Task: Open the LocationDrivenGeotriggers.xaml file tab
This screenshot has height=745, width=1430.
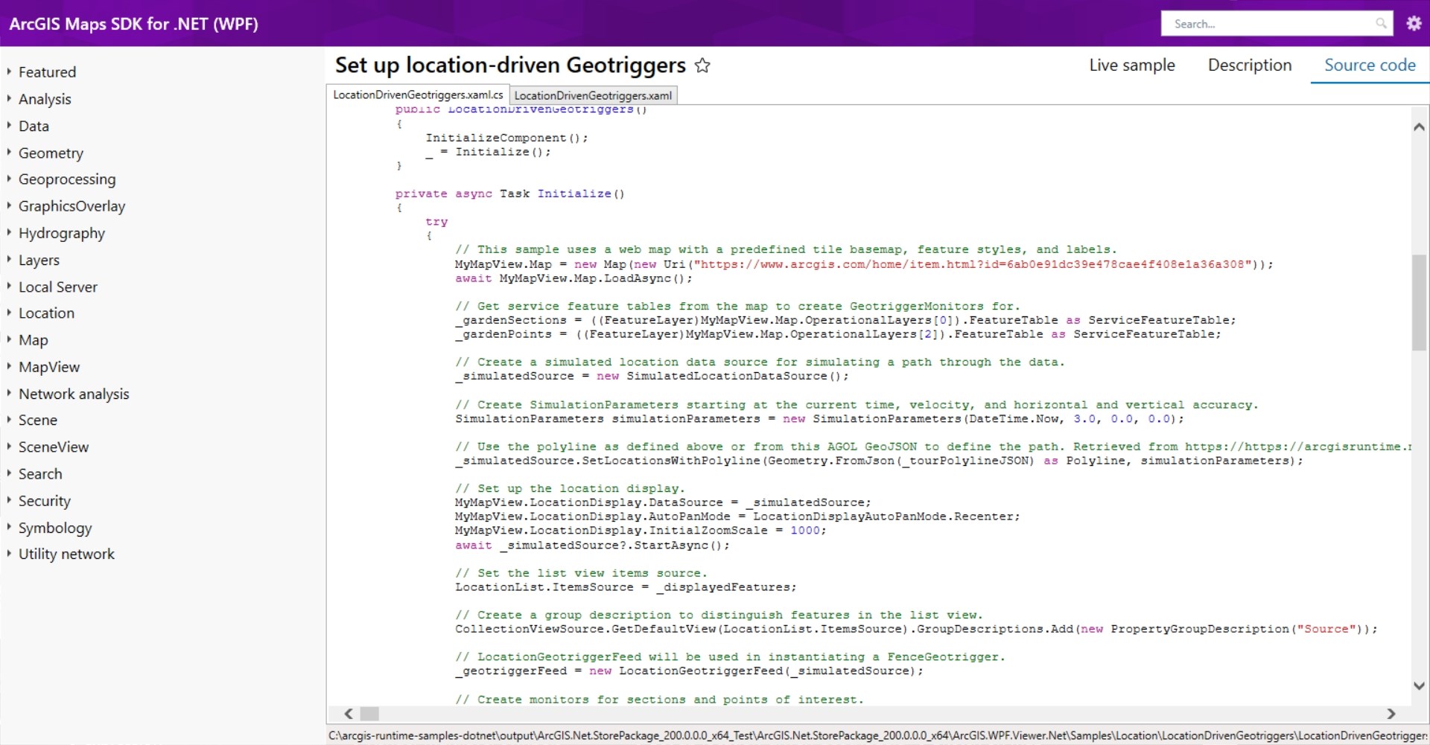Action: pos(593,95)
